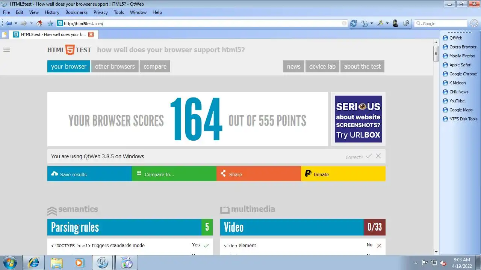This screenshot has width=481, height=270.
Task: Open the Privacy menu
Action: coord(101,12)
